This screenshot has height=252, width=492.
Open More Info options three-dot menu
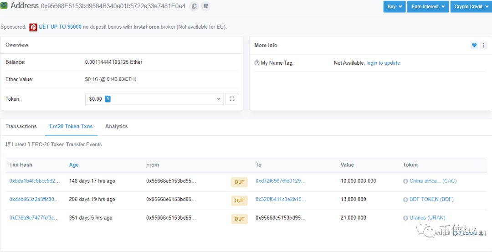[483, 46]
